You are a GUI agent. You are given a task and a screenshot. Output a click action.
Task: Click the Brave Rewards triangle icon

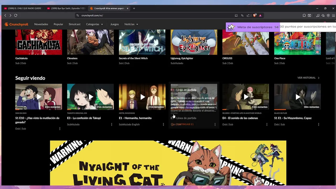260,15
